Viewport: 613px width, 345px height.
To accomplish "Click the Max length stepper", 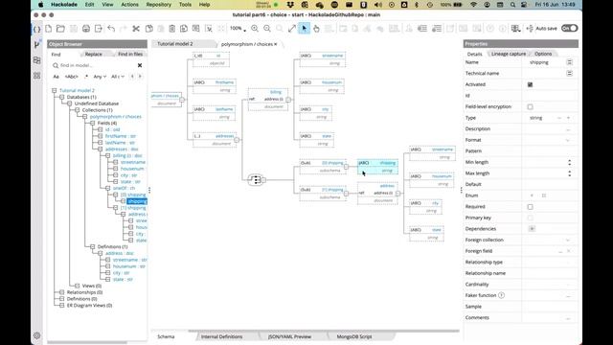I will point(569,173).
